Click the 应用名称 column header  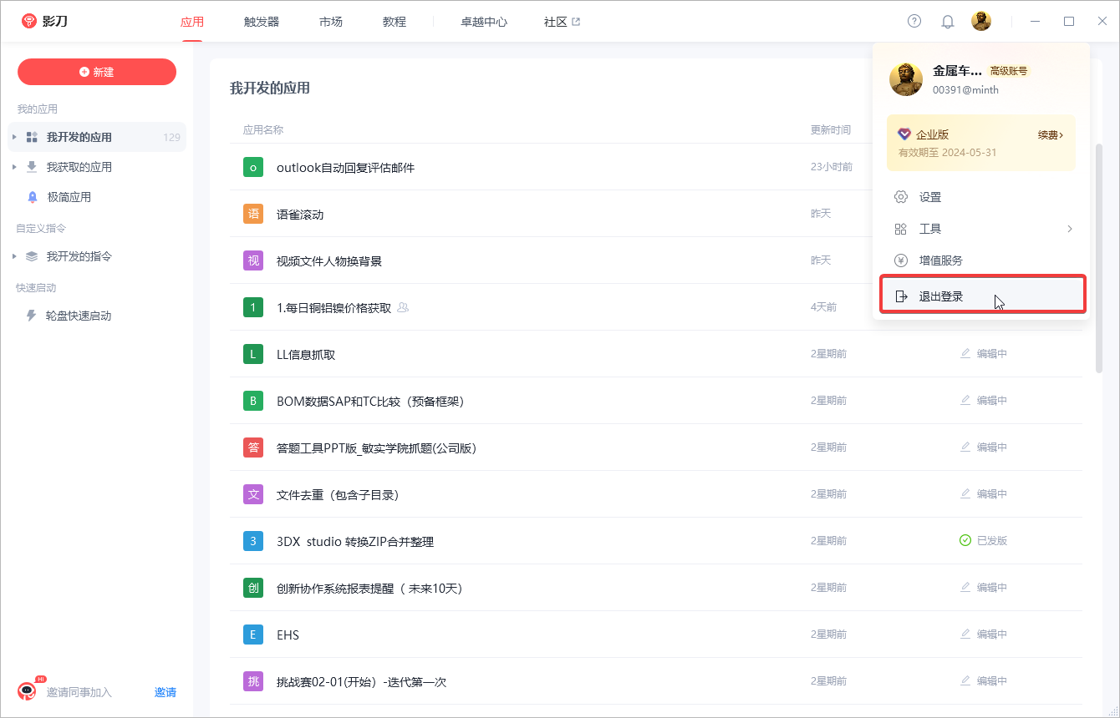263,129
